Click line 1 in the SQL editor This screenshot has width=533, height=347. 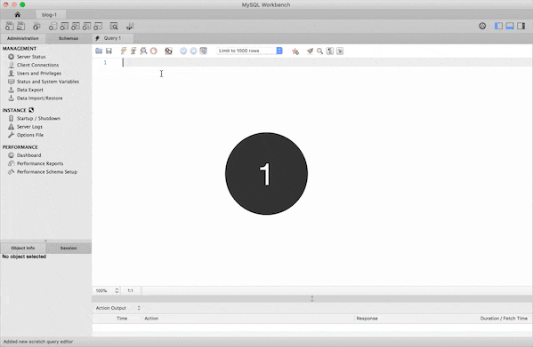[327, 62]
